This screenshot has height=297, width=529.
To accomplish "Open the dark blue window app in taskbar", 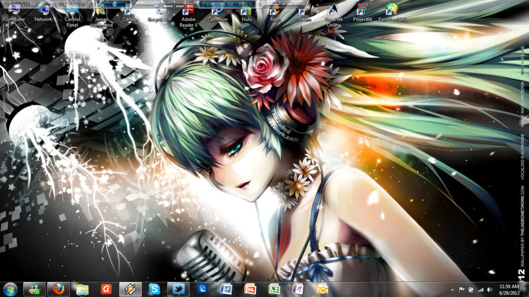I will click(x=202, y=289).
